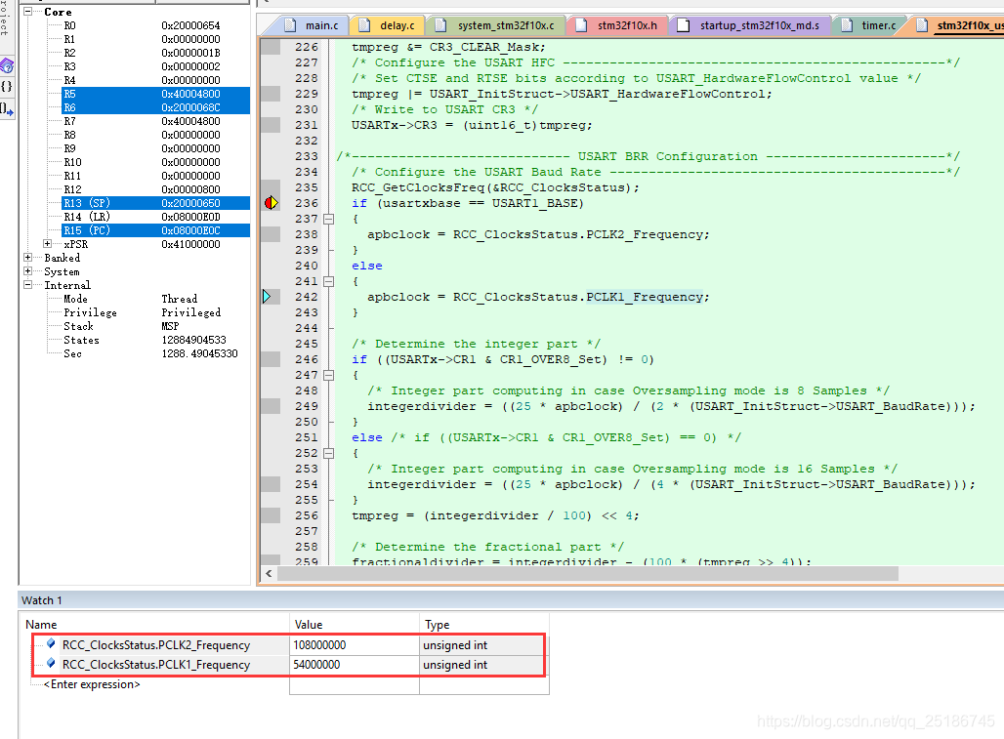
Task: Select the R15 (PC) register row
Action: (x=155, y=230)
